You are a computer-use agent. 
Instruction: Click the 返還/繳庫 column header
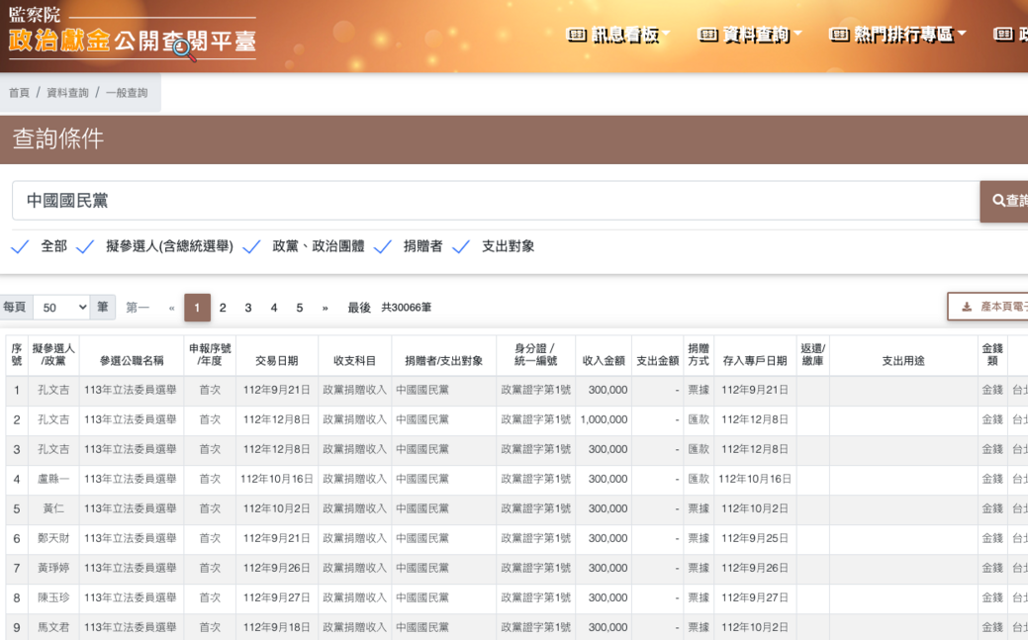(x=813, y=355)
